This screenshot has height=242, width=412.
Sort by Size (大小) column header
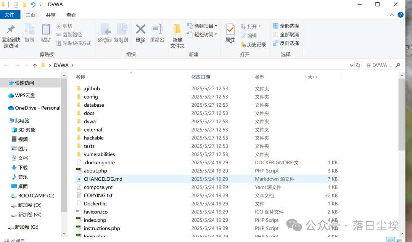pyautogui.click(x=312, y=77)
